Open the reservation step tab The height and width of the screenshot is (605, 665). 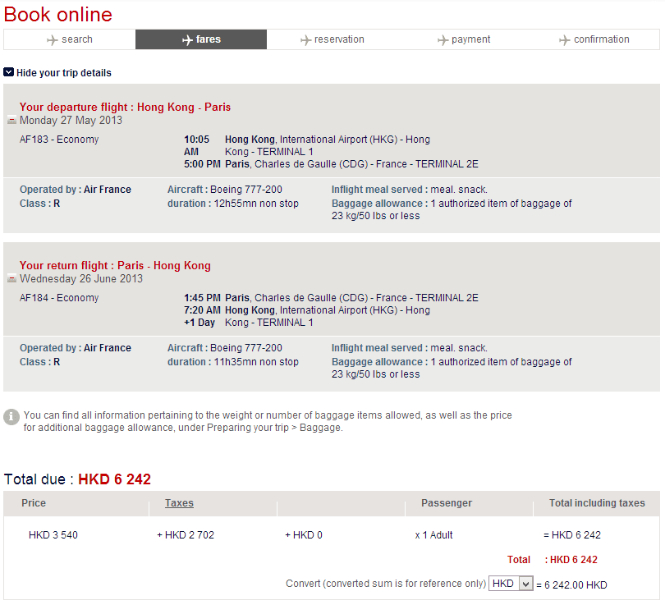[x=332, y=39]
